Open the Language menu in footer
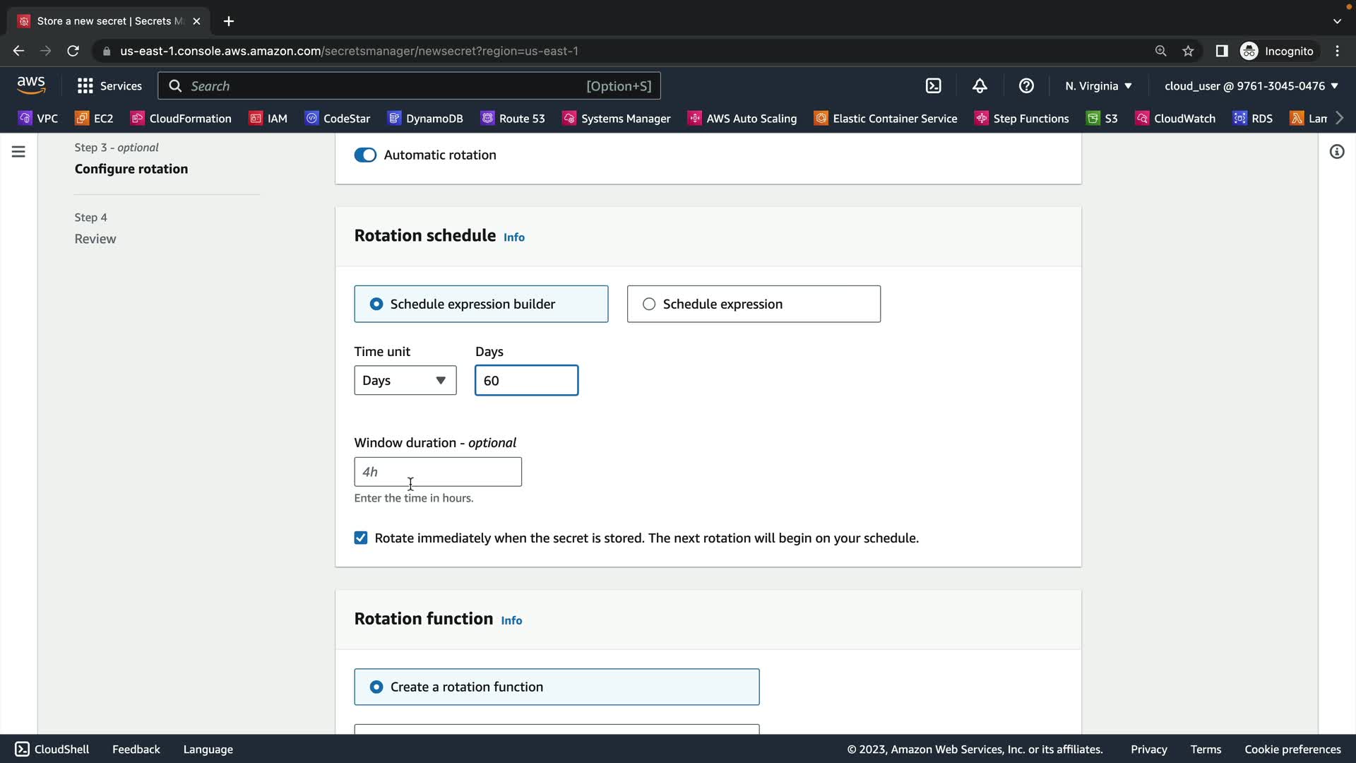 point(208,749)
